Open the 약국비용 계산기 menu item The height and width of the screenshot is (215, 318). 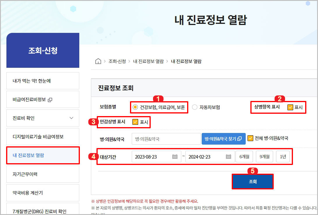click(x=43, y=193)
